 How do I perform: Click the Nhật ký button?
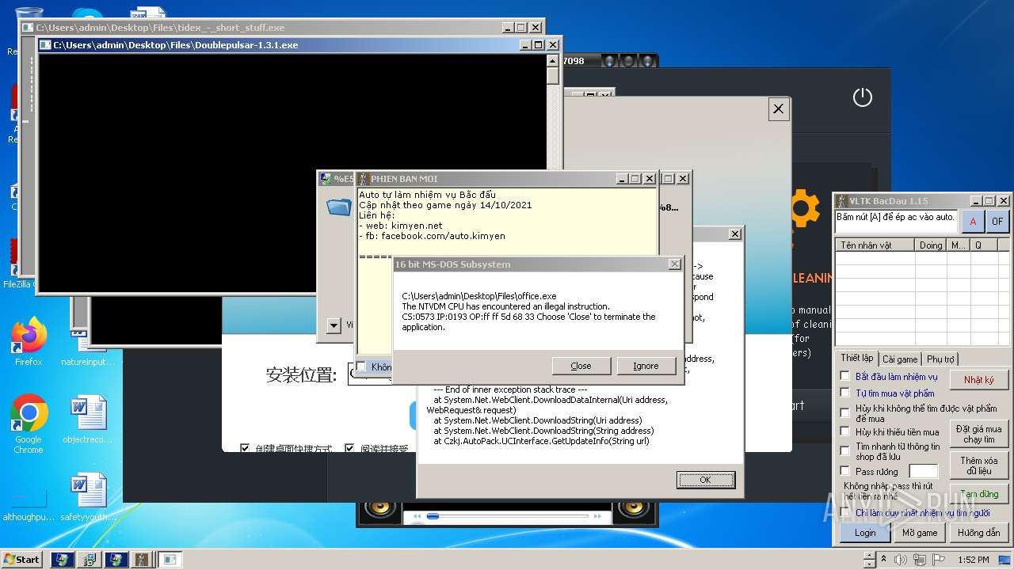(978, 380)
